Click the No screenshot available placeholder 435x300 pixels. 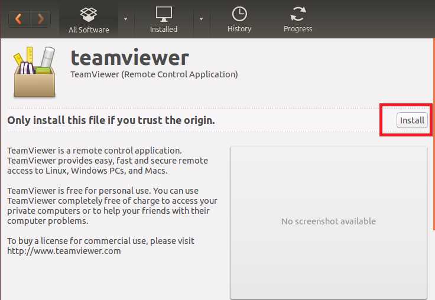(329, 223)
